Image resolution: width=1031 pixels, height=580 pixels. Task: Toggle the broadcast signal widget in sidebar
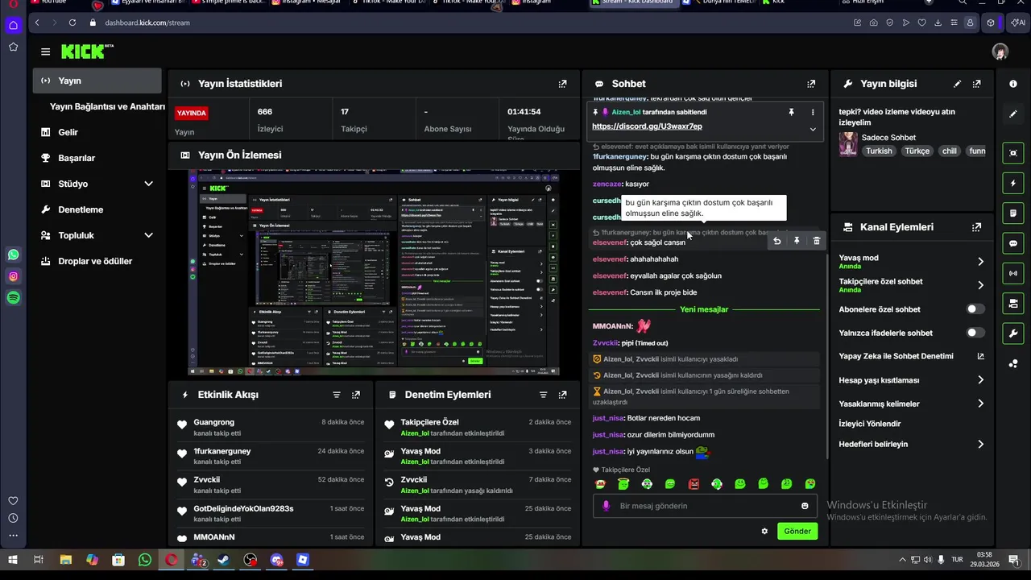1013,274
